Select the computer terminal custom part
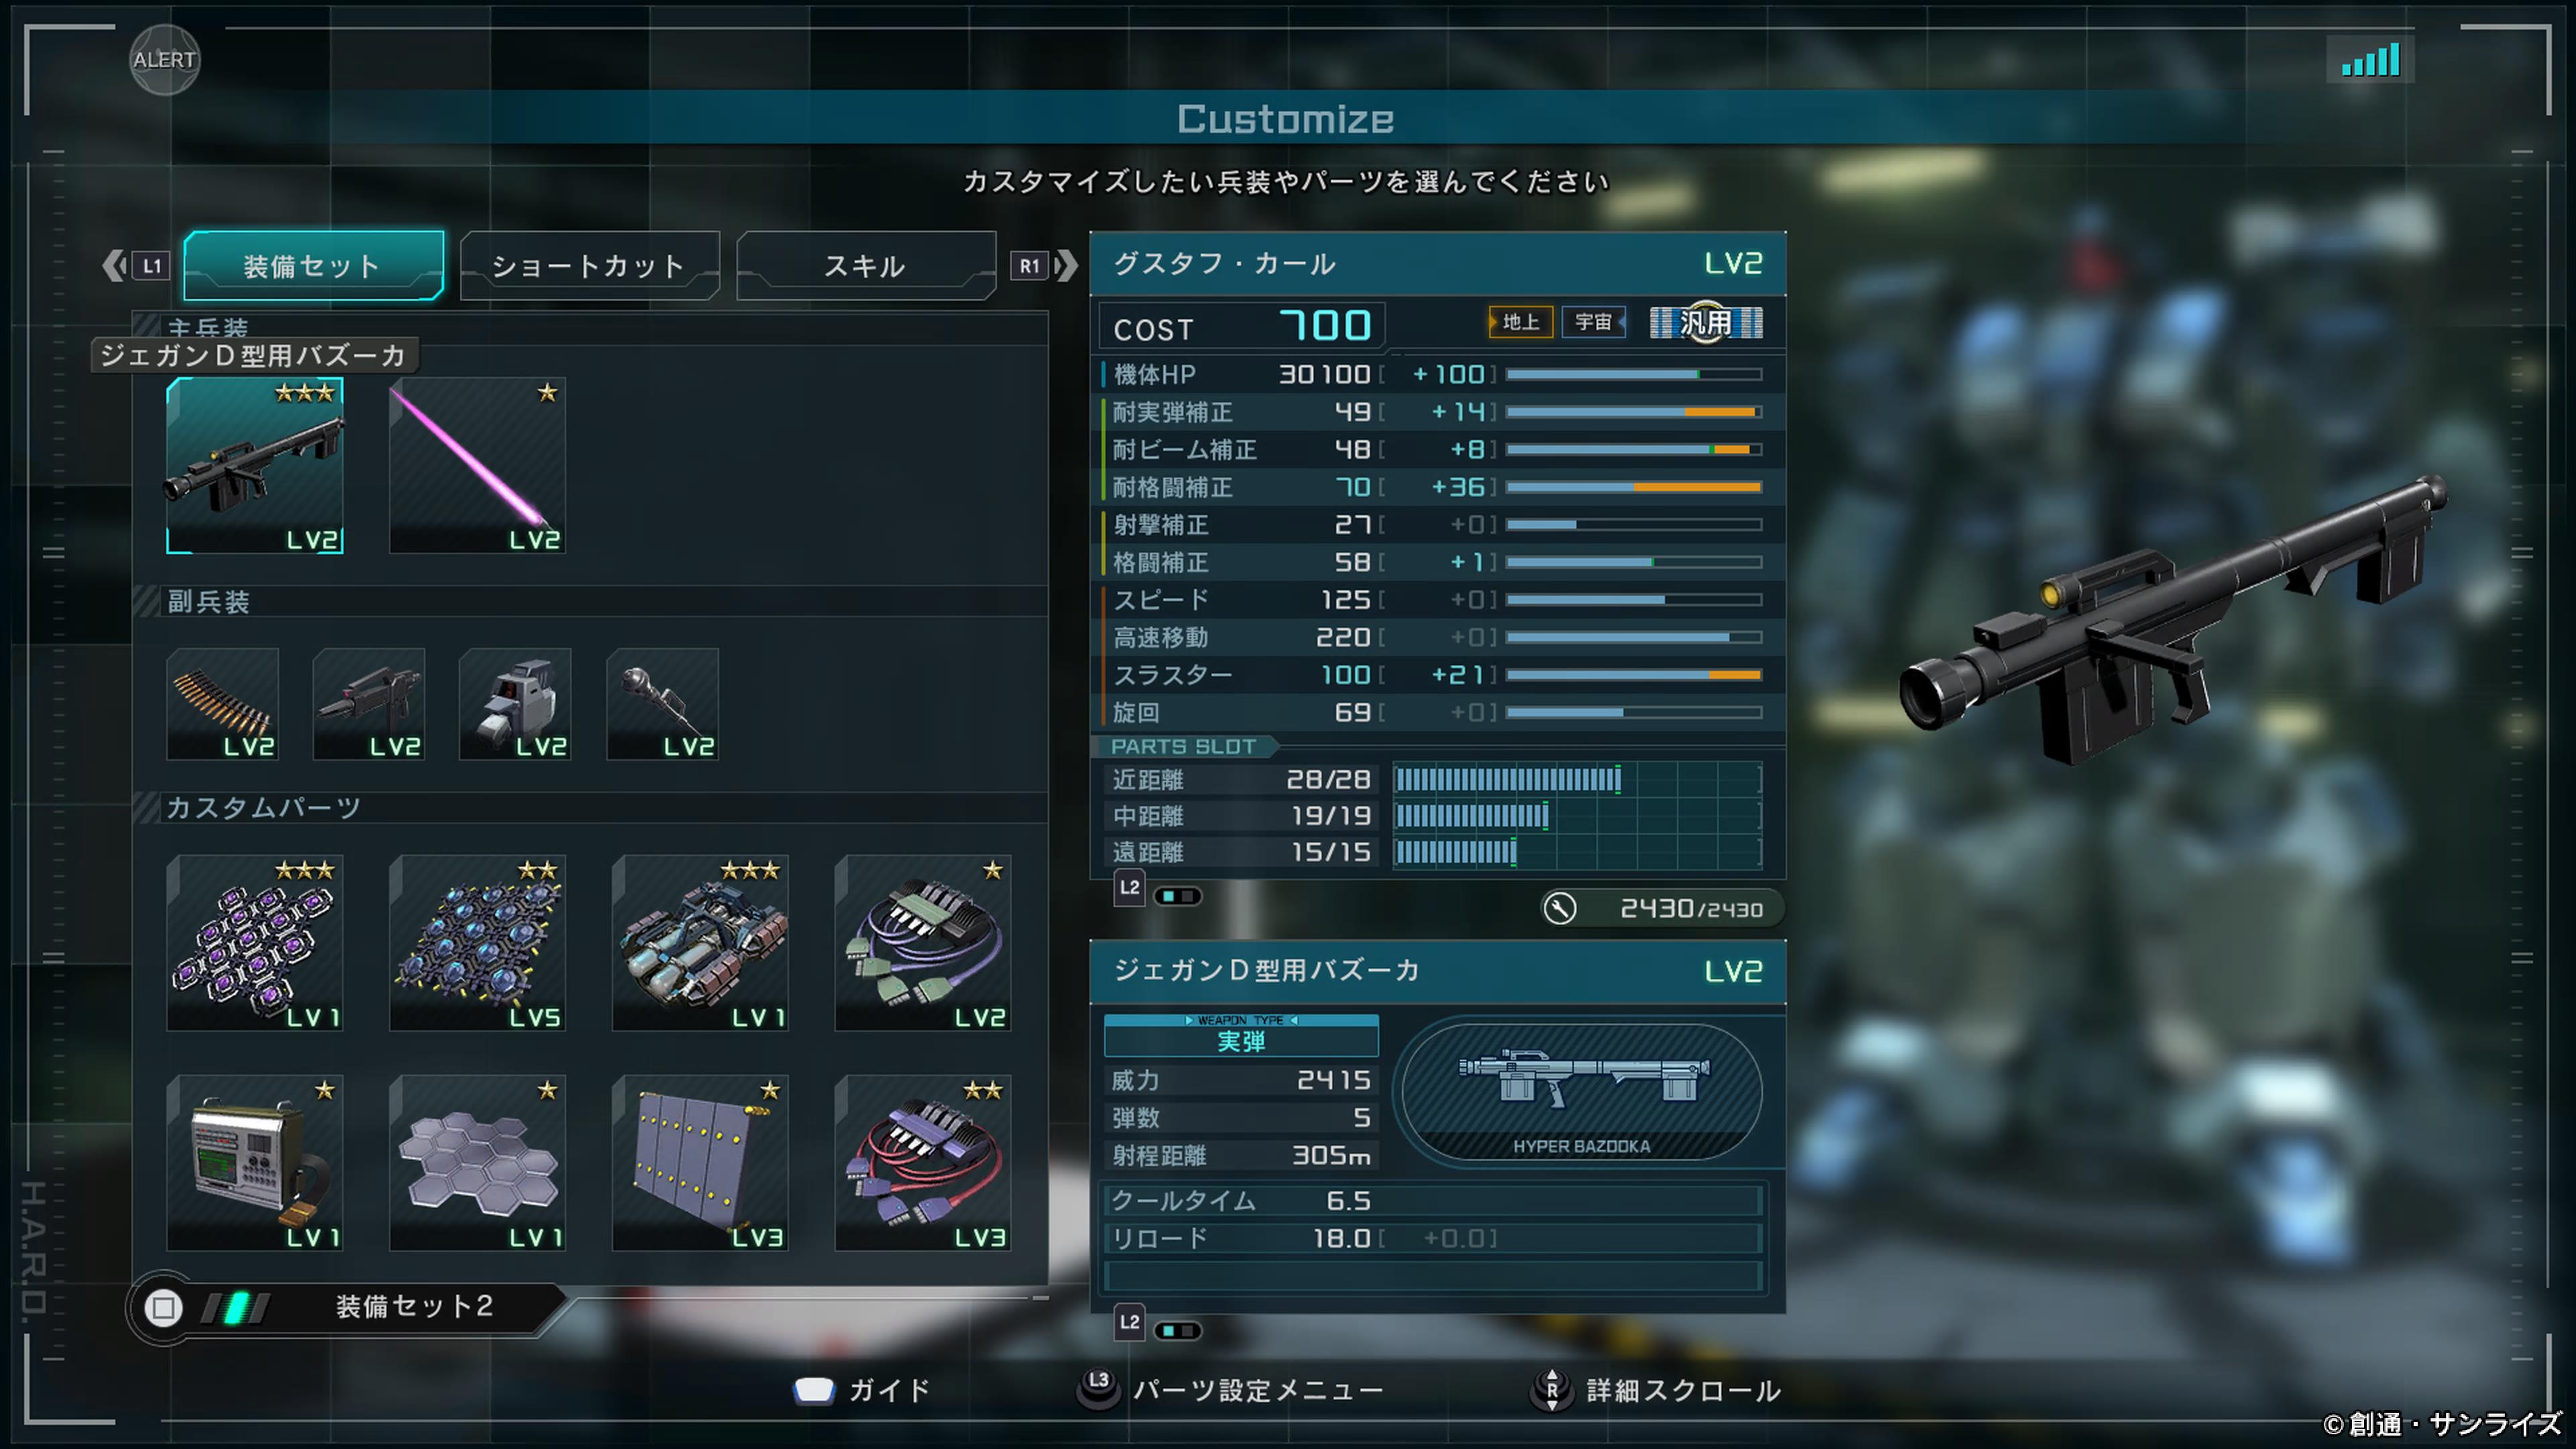The width and height of the screenshot is (2576, 1449). [255, 1162]
